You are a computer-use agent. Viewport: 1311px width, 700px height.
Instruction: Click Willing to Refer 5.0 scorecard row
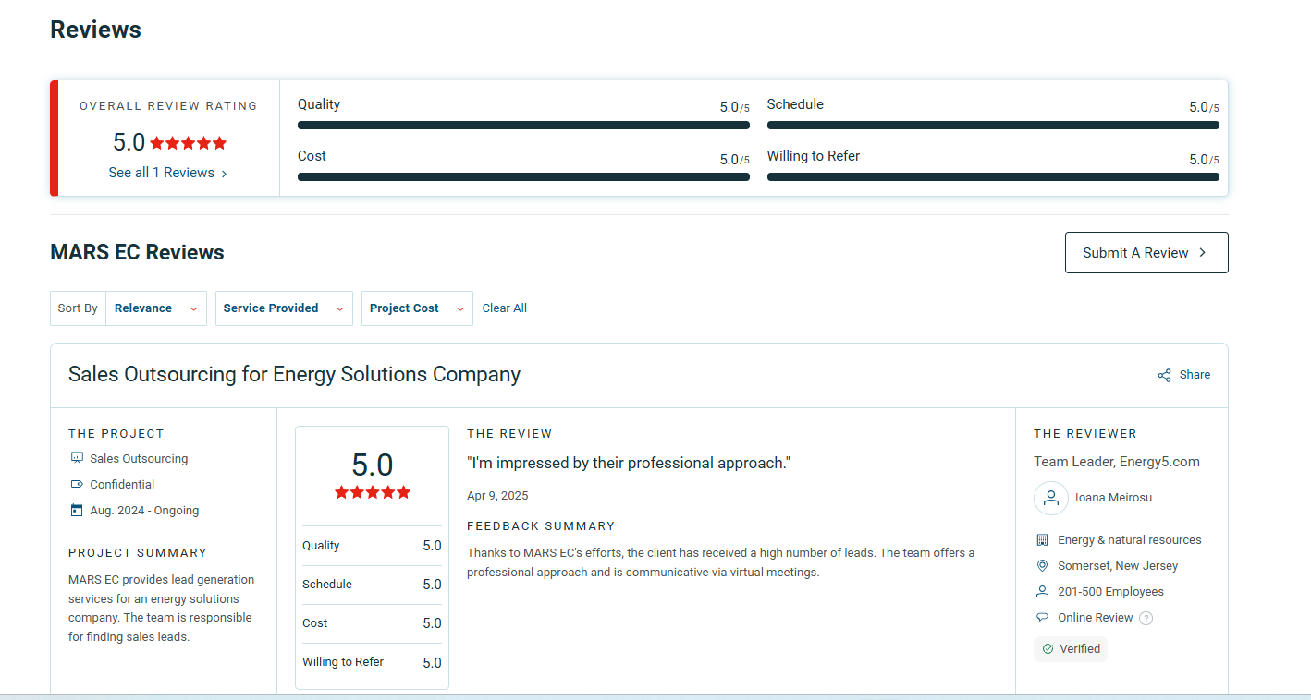(x=372, y=662)
